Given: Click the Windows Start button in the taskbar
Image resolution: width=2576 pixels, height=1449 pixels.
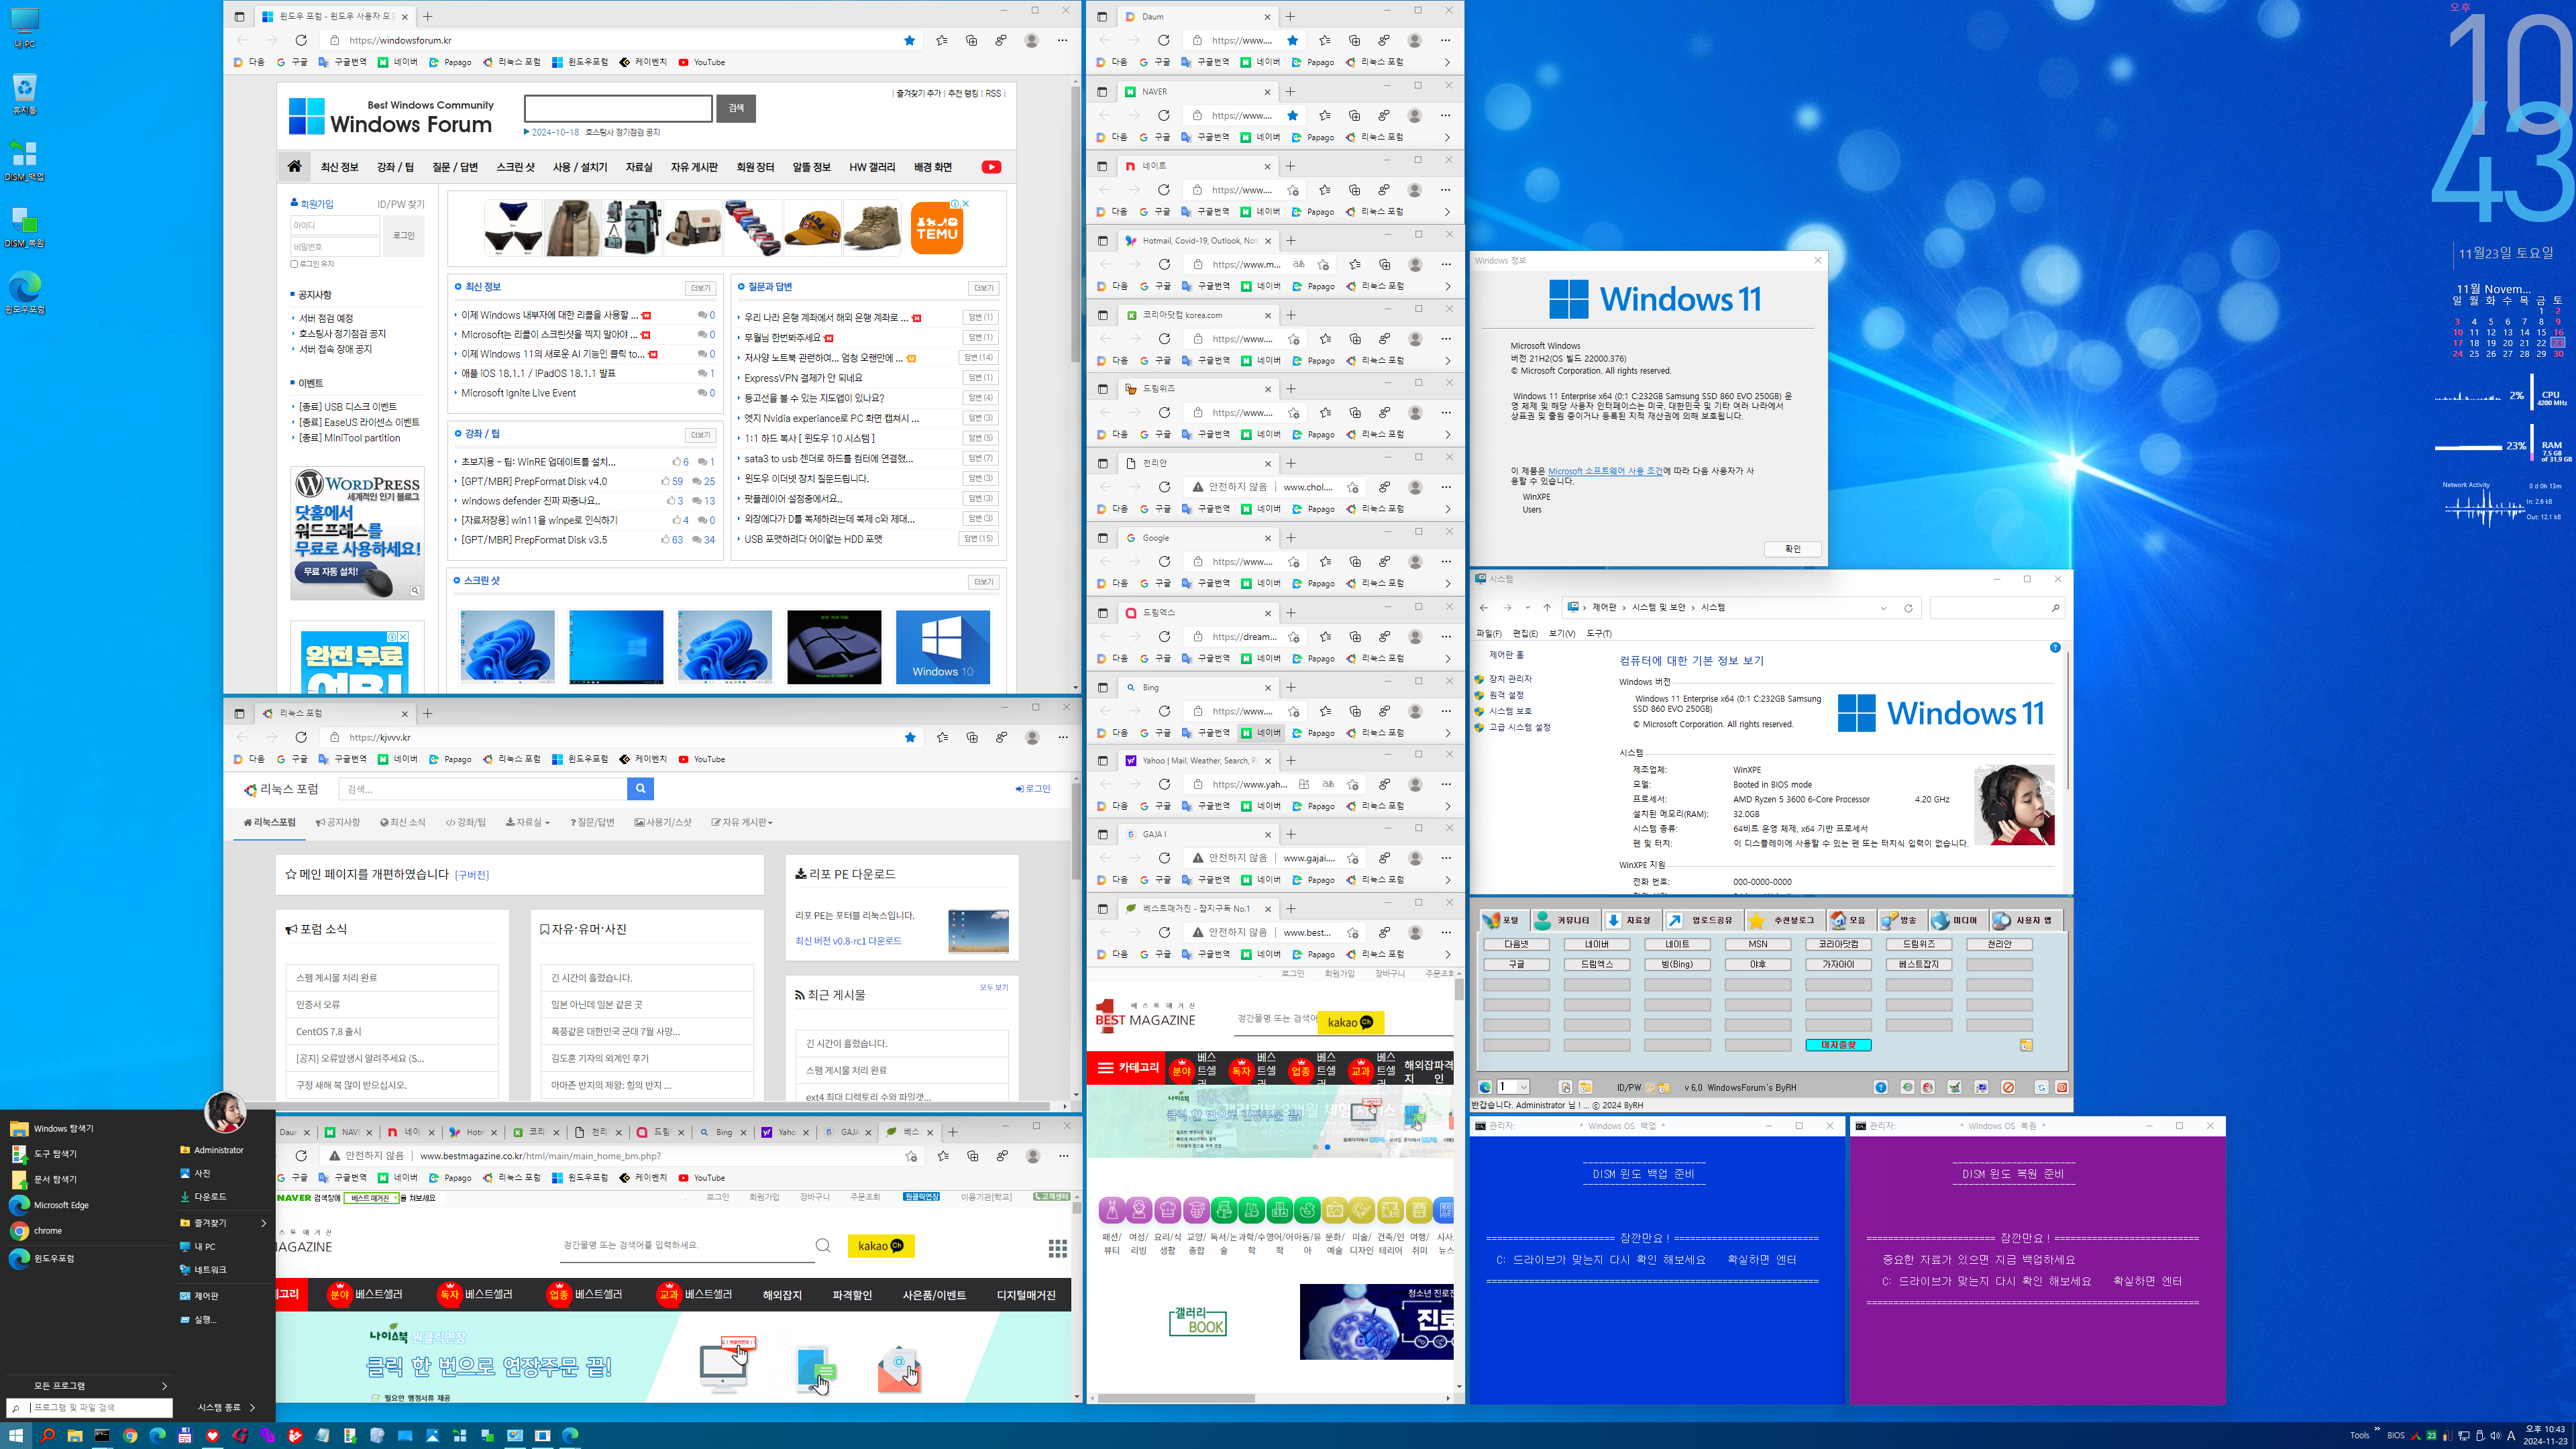Looking at the screenshot, I should tap(16, 1435).
